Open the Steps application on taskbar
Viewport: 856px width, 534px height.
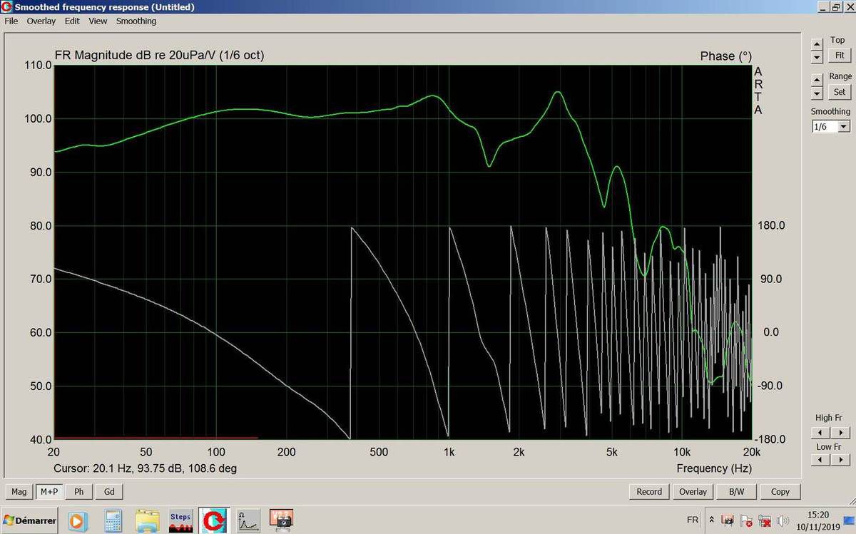(180, 520)
